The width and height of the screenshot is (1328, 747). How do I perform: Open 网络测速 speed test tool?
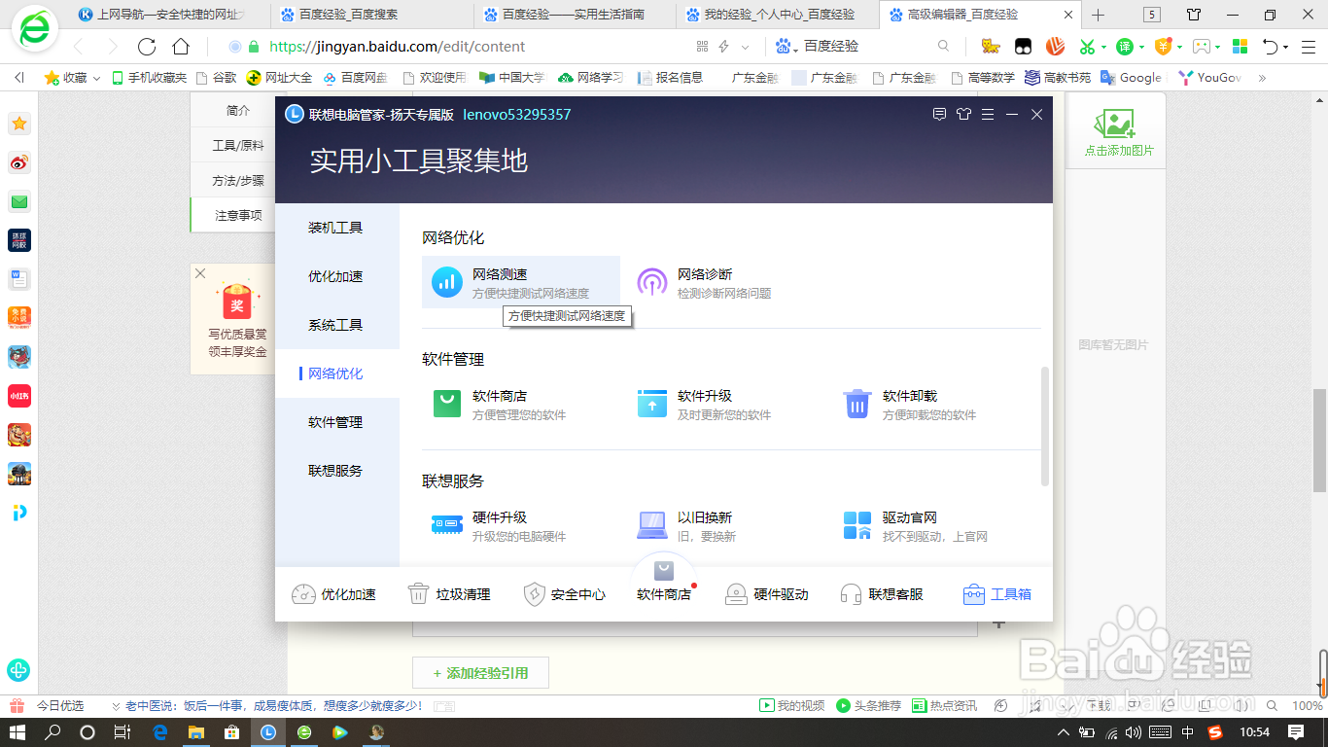click(x=521, y=283)
